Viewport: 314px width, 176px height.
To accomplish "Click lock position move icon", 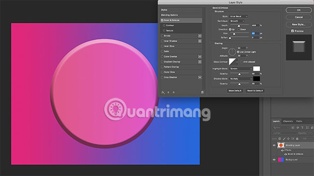I will 288,138.
